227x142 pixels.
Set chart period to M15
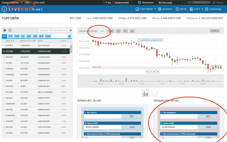coord(102,31)
